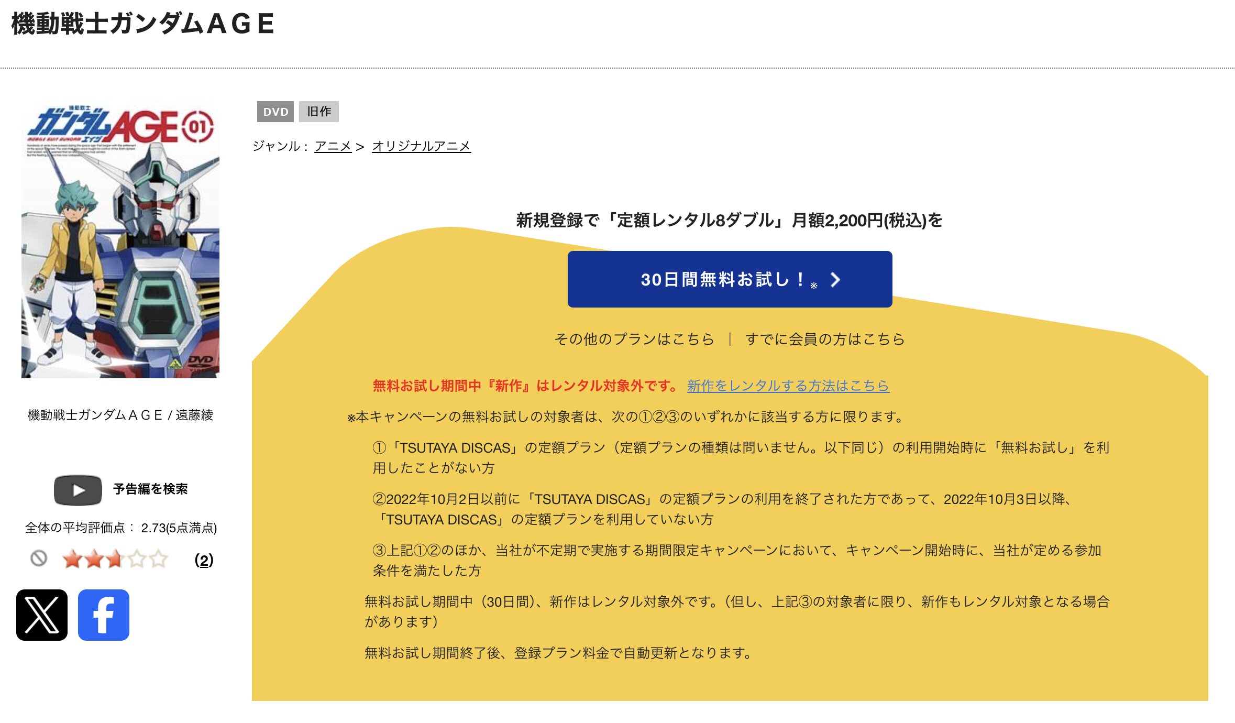Click the red 無料お試し期間中 warning text
The width and height of the screenshot is (1235, 723).
click(x=526, y=386)
